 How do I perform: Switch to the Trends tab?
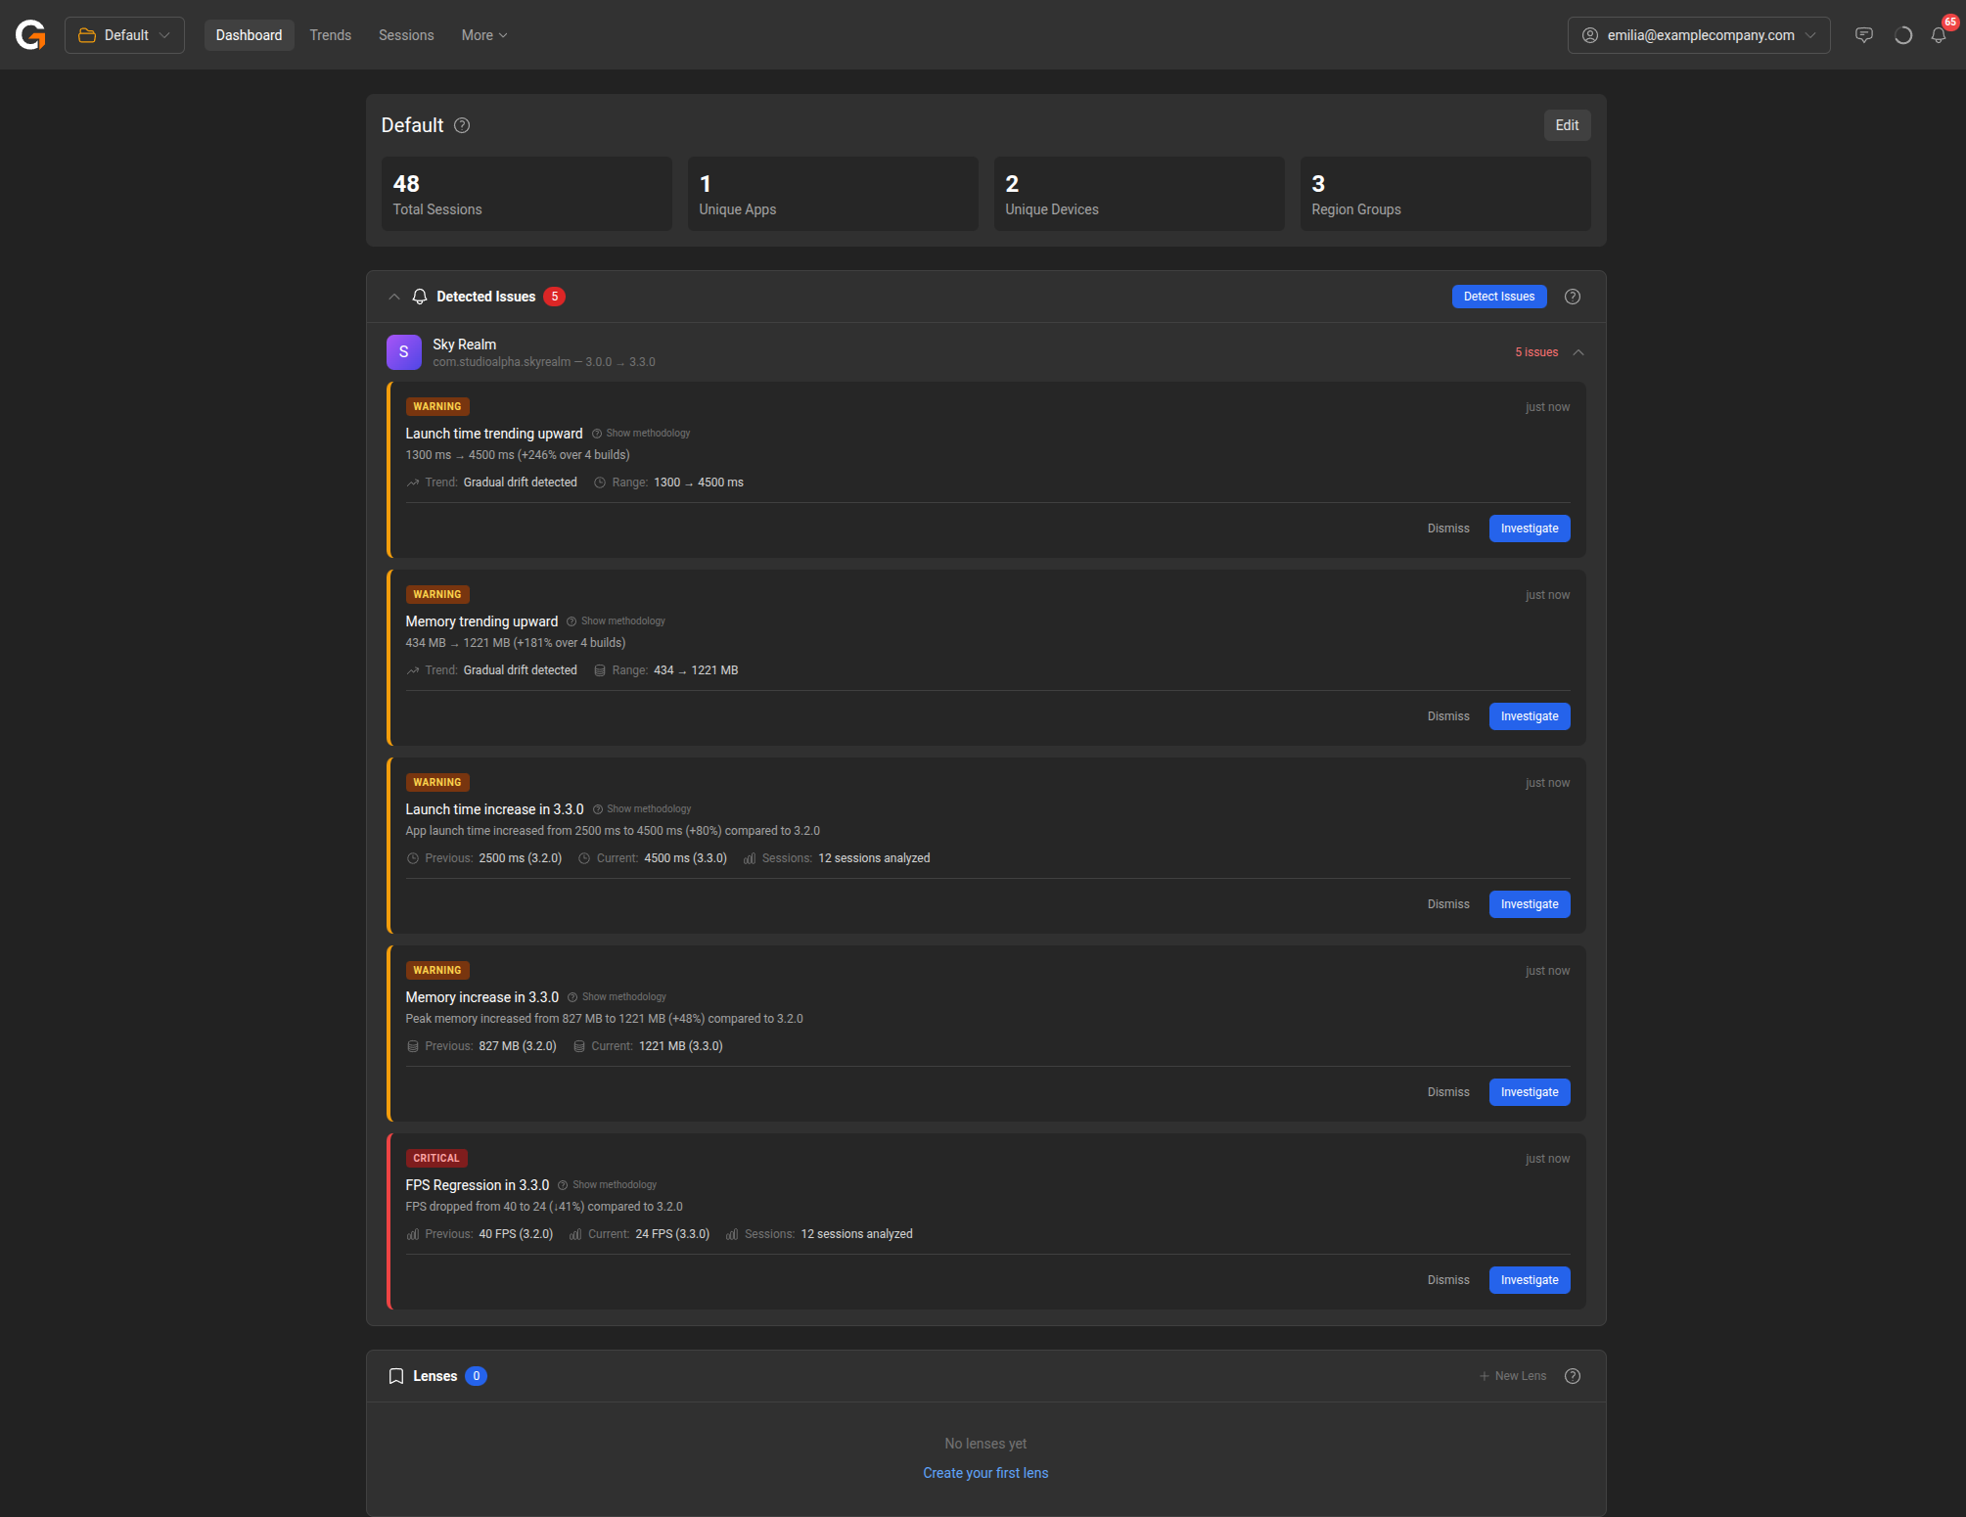330,35
